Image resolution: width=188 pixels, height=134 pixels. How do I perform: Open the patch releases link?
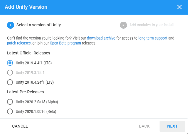(19, 43)
